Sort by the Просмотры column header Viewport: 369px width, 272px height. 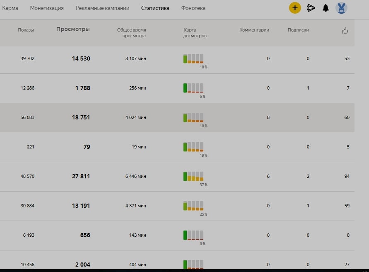click(x=73, y=29)
